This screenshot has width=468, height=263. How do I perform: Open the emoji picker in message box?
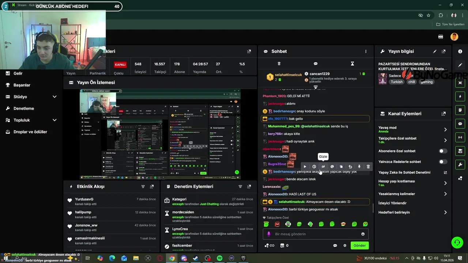click(363, 234)
